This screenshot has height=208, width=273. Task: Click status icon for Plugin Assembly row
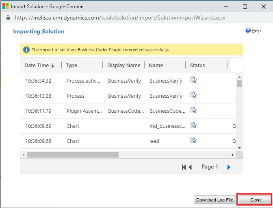(193, 110)
